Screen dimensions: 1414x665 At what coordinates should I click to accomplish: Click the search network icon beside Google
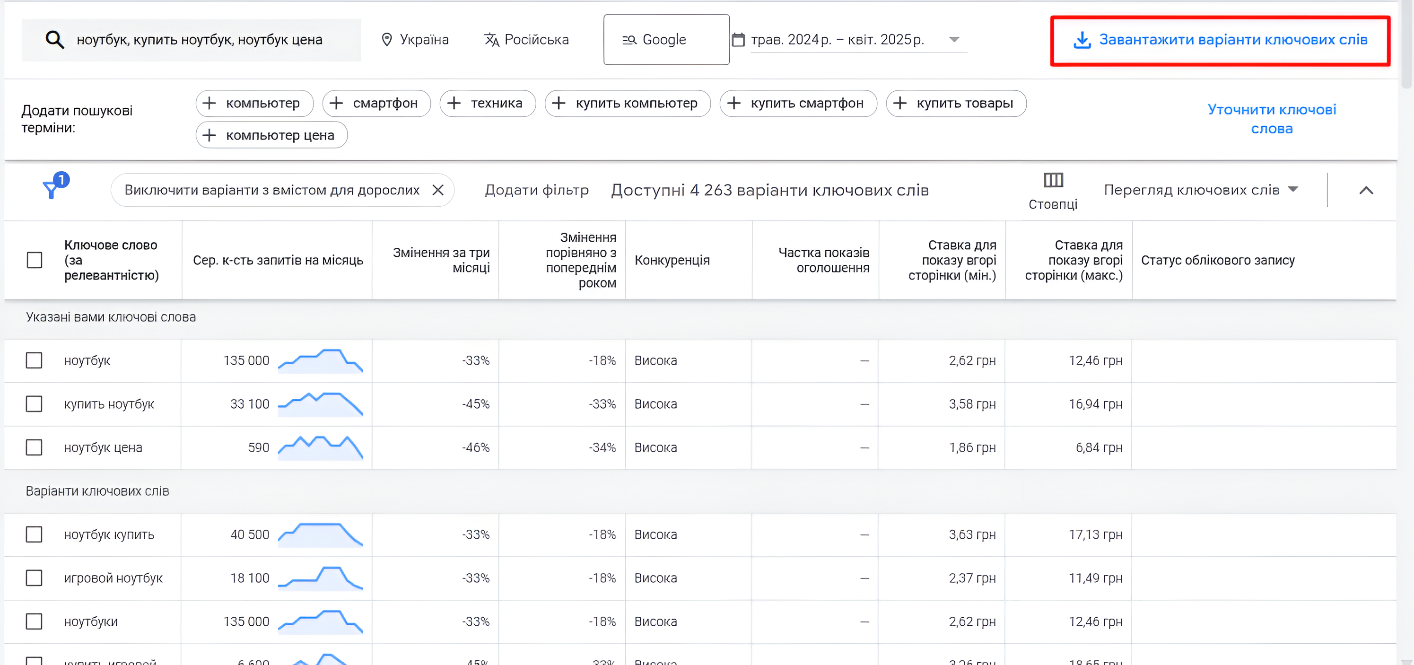(x=629, y=40)
